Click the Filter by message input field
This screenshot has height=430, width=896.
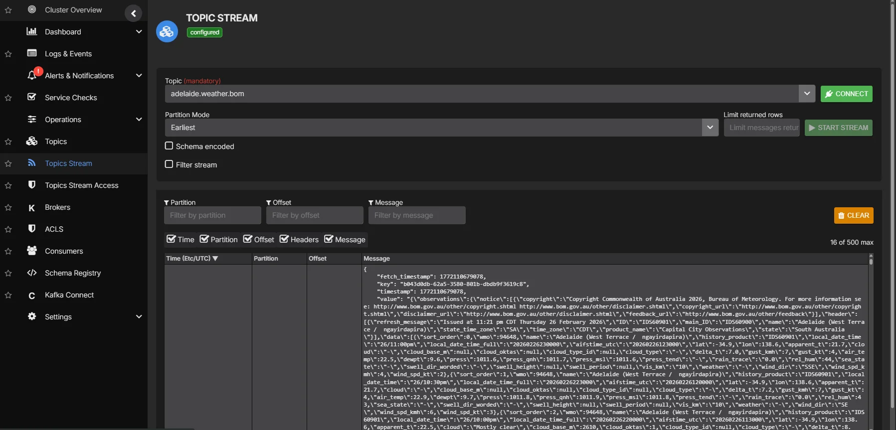[416, 215]
